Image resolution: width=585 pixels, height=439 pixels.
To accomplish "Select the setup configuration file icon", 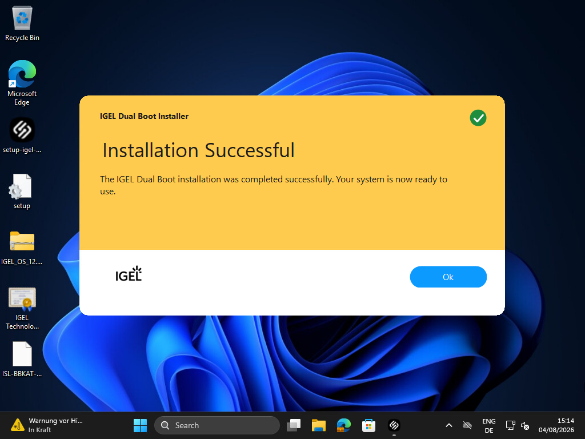I will 22,191.
